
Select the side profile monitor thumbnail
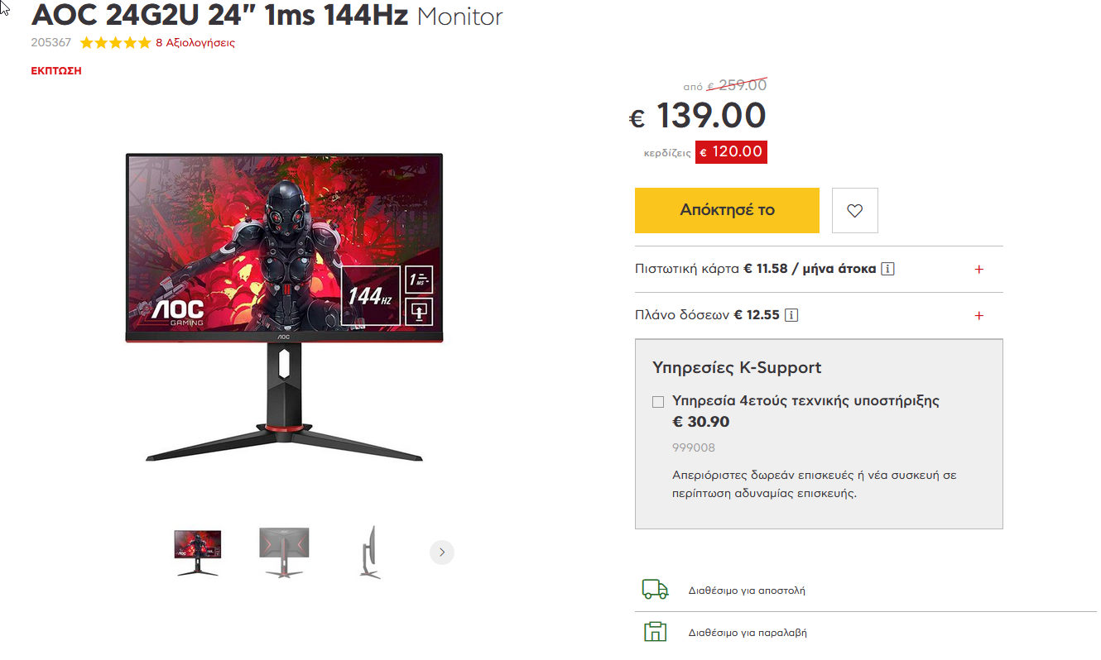[x=370, y=552]
